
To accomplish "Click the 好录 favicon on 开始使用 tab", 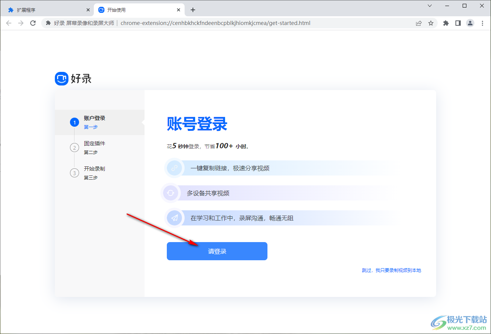I will point(101,10).
